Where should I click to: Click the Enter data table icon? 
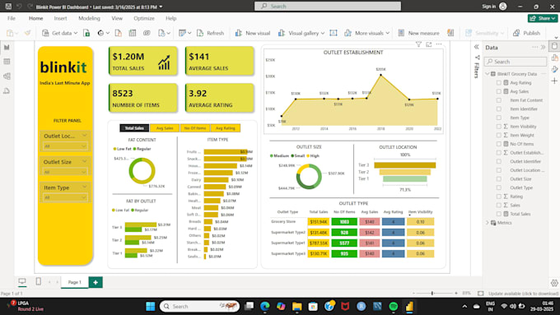pyautogui.click(x=133, y=33)
